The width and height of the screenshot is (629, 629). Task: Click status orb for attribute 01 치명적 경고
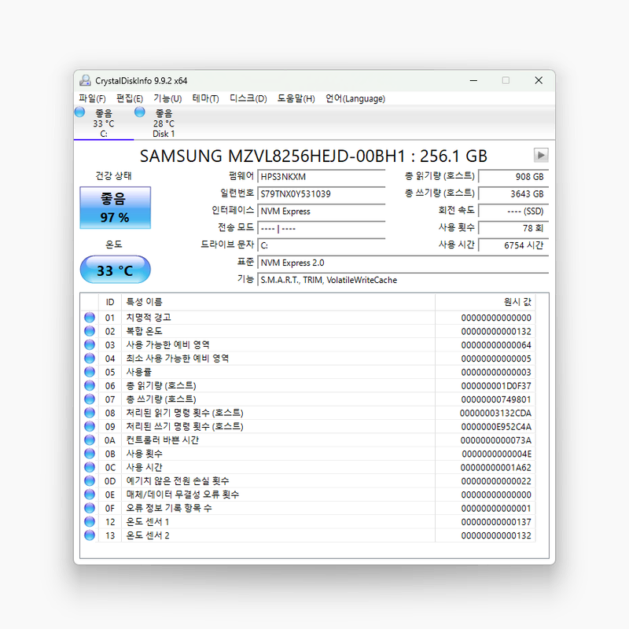pos(90,318)
